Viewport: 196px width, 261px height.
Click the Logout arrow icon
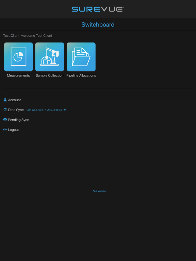[5, 130]
